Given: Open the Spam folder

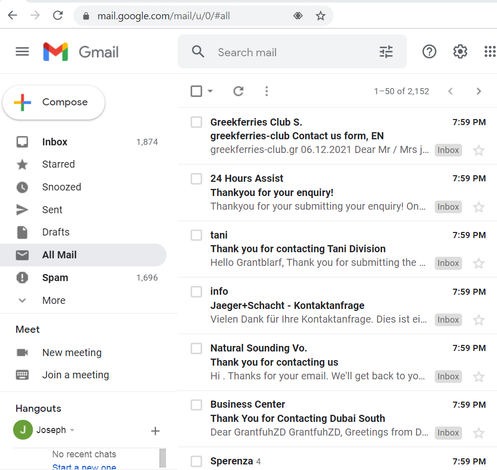Looking at the screenshot, I should 55,278.
